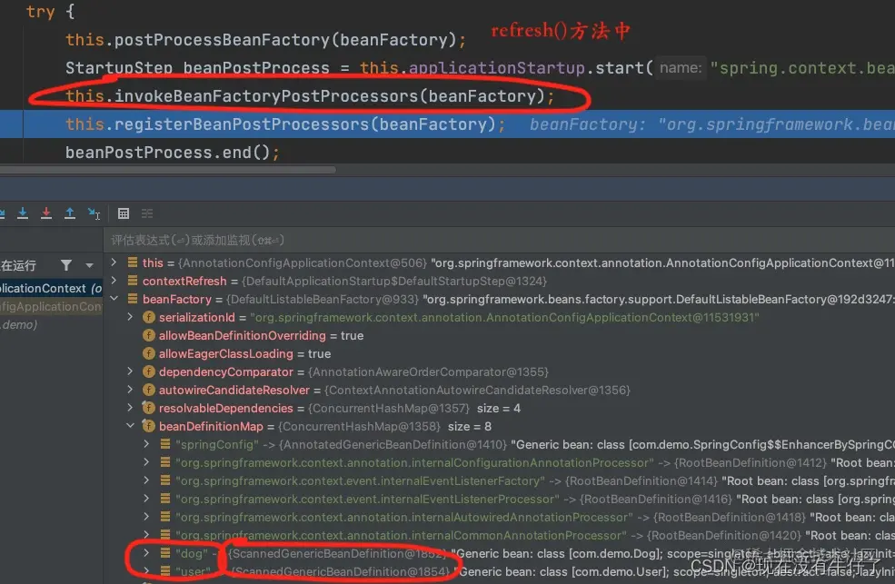895x584 pixels.
Task: Click the invokeBeanFactoryPostProcessors code line
Action: pos(309,95)
